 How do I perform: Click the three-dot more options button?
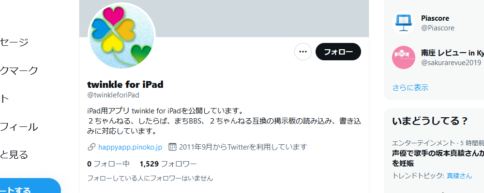pyautogui.click(x=303, y=52)
